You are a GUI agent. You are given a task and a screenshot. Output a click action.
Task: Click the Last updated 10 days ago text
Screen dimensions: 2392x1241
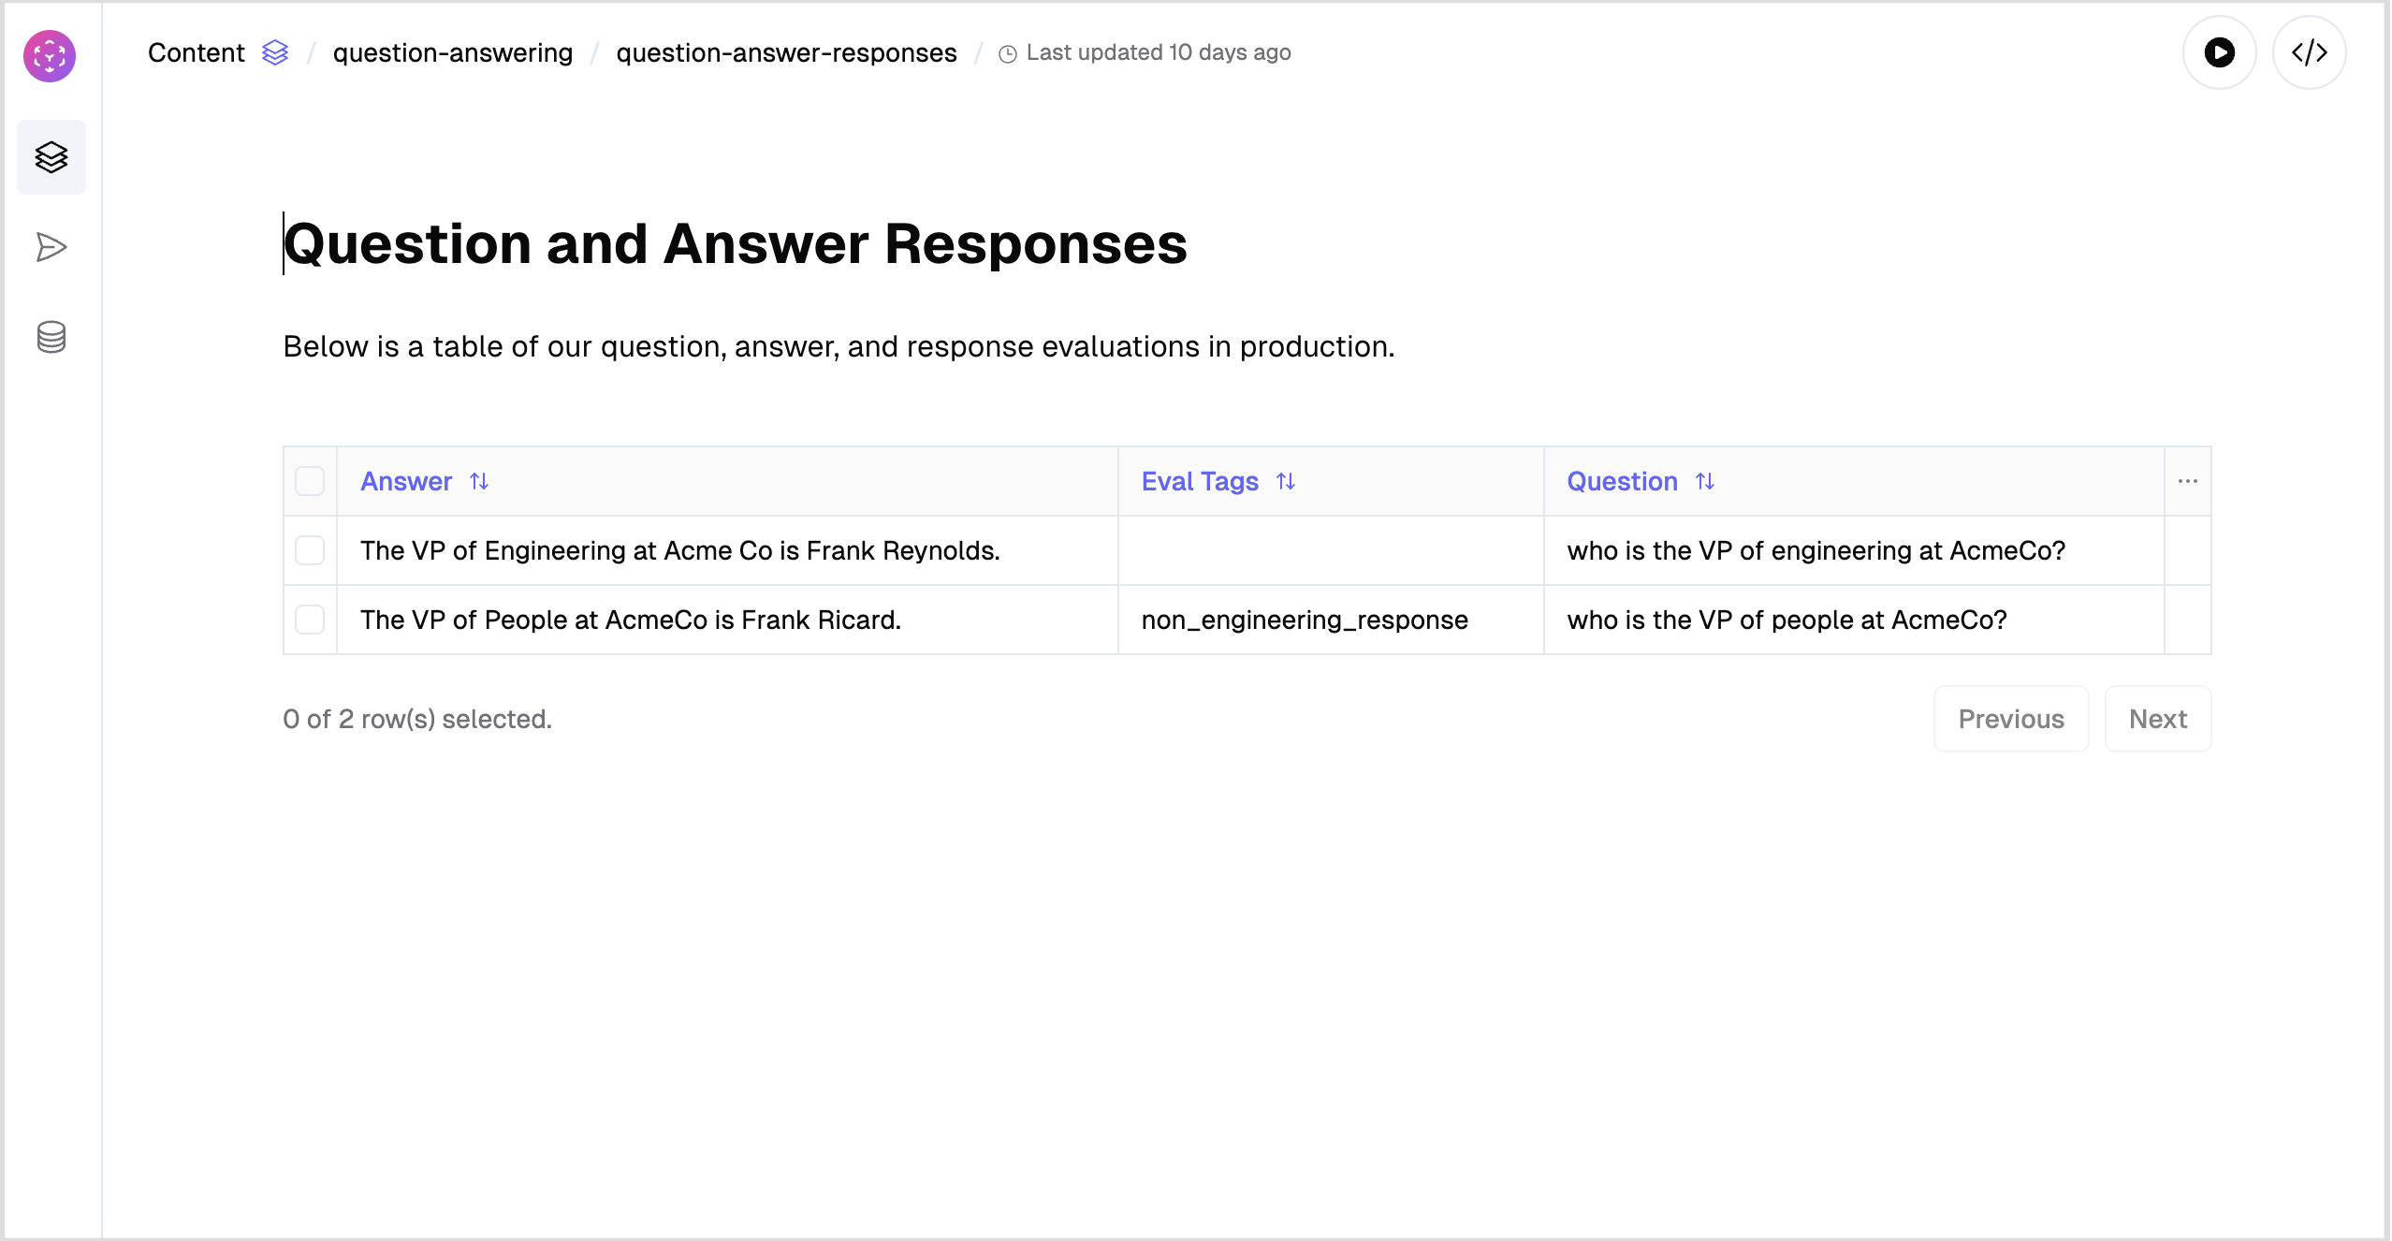coord(1159,52)
